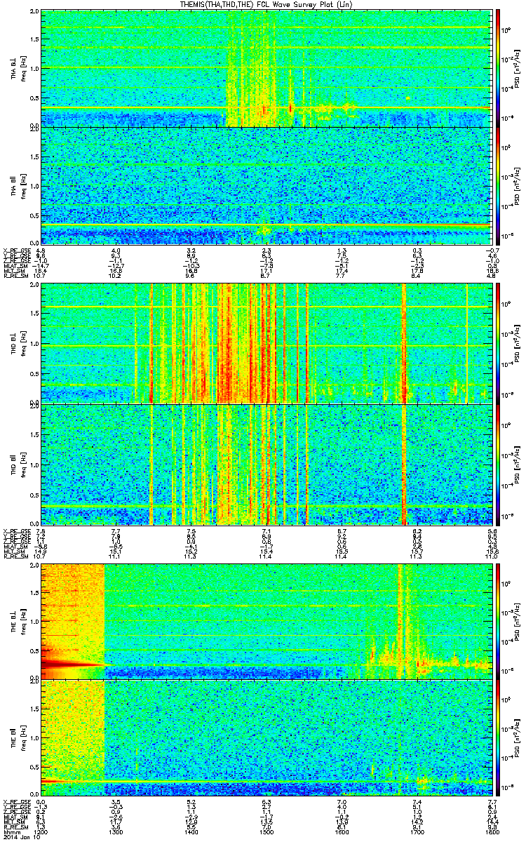Click the "THE B∥ freq [Hz]" axis label
Image resolution: width=526 pixels, height=842 pixels.
click(x=17, y=737)
